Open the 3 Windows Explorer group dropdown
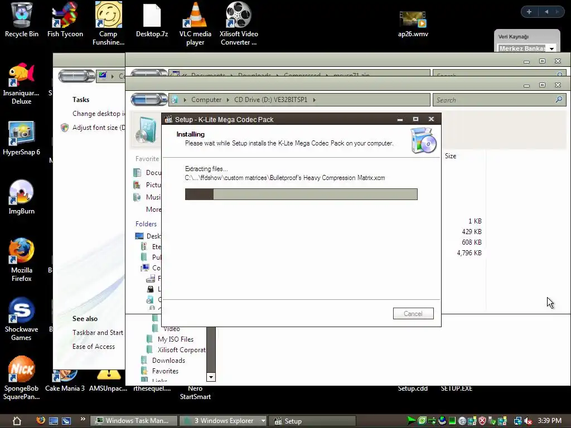 coord(263,421)
